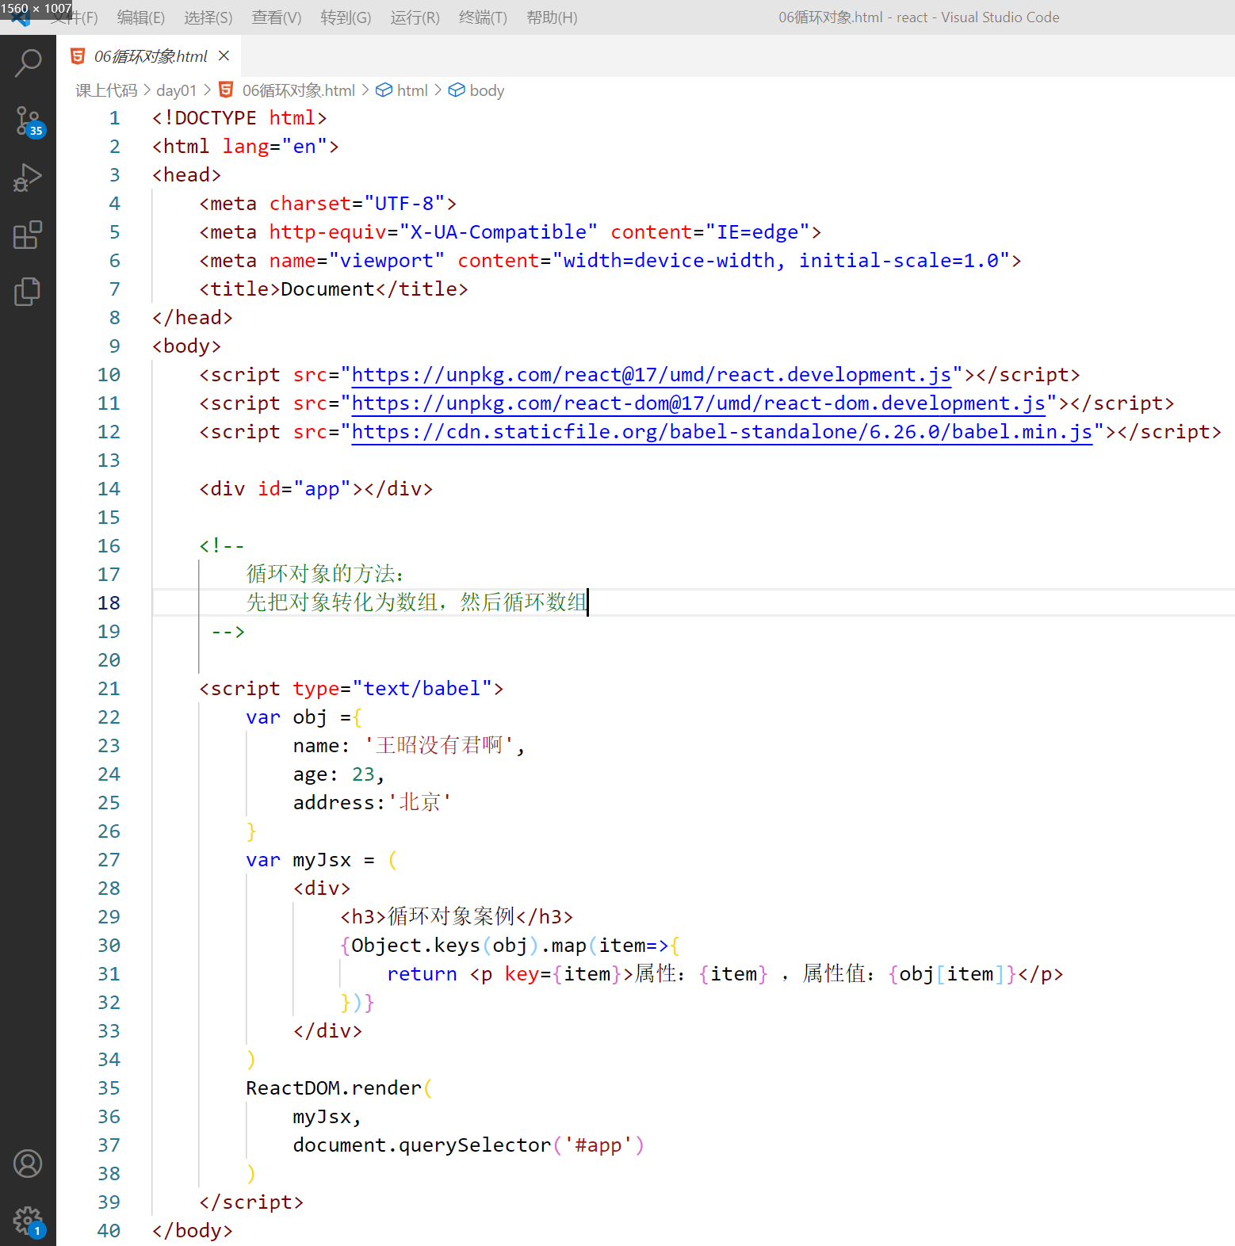Click var myJsx declaration

pyautogui.click(x=298, y=859)
